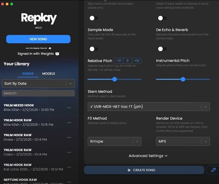Open the three-dot menu for the Clairo song
The image size is (219, 184).
69,152
